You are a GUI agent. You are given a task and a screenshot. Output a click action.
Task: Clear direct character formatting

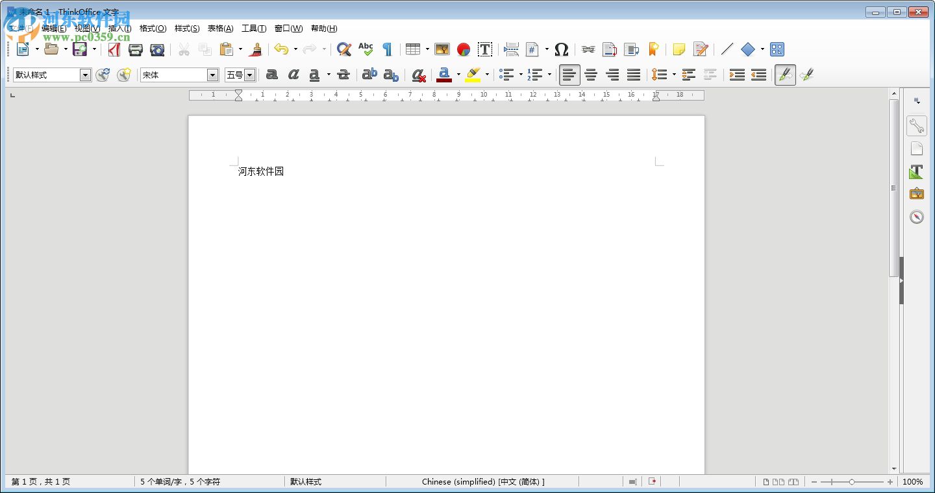tap(418, 75)
